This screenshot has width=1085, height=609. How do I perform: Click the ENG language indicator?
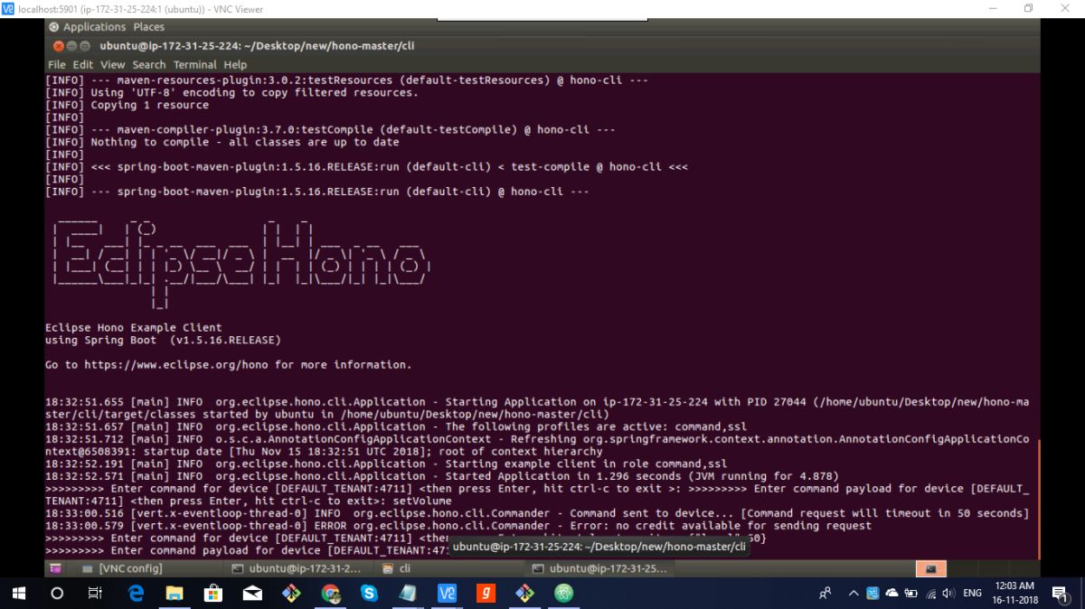coord(973,594)
